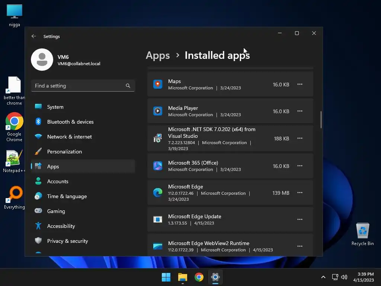Open more options for Microsoft Edge Update
This screenshot has height=286, width=381.
click(x=300, y=219)
